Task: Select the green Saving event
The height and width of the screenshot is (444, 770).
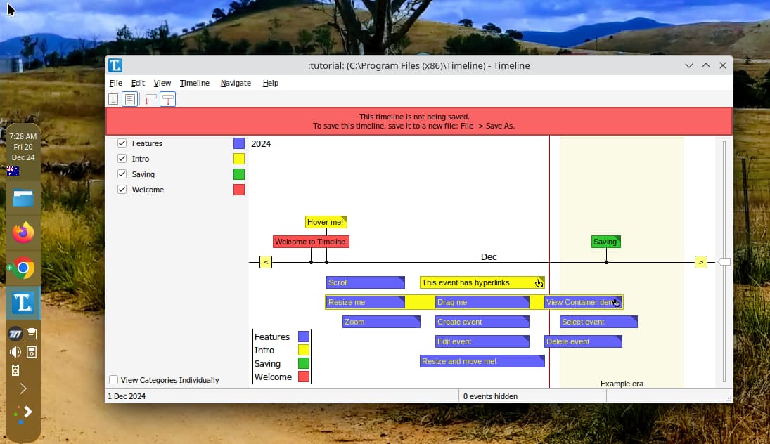Action: pyautogui.click(x=606, y=242)
